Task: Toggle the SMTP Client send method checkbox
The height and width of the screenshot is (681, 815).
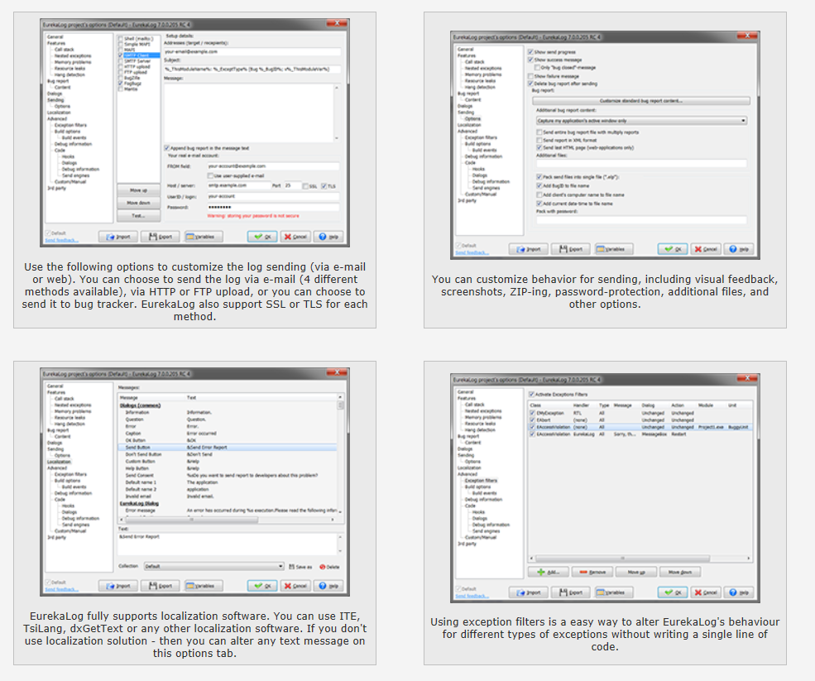Action: [x=121, y=55]
